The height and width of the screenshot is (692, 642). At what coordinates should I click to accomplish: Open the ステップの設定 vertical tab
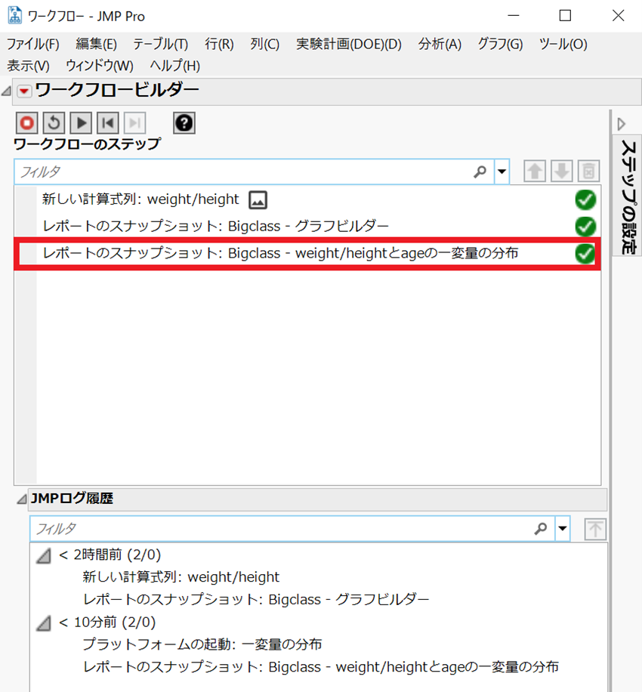click(x=628, y=196)
